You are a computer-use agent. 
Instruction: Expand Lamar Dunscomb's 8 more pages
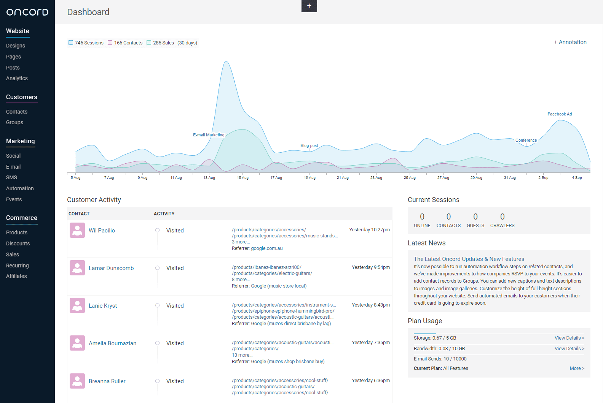tap(241, 280)
